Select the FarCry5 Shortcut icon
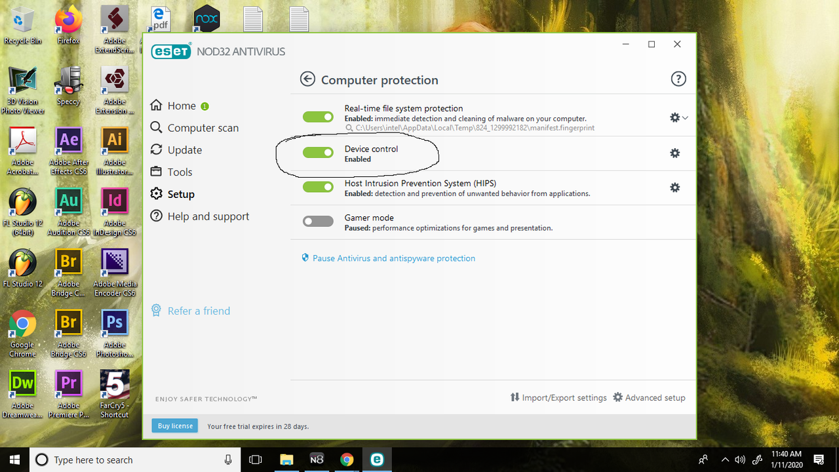 pos(115,395)
